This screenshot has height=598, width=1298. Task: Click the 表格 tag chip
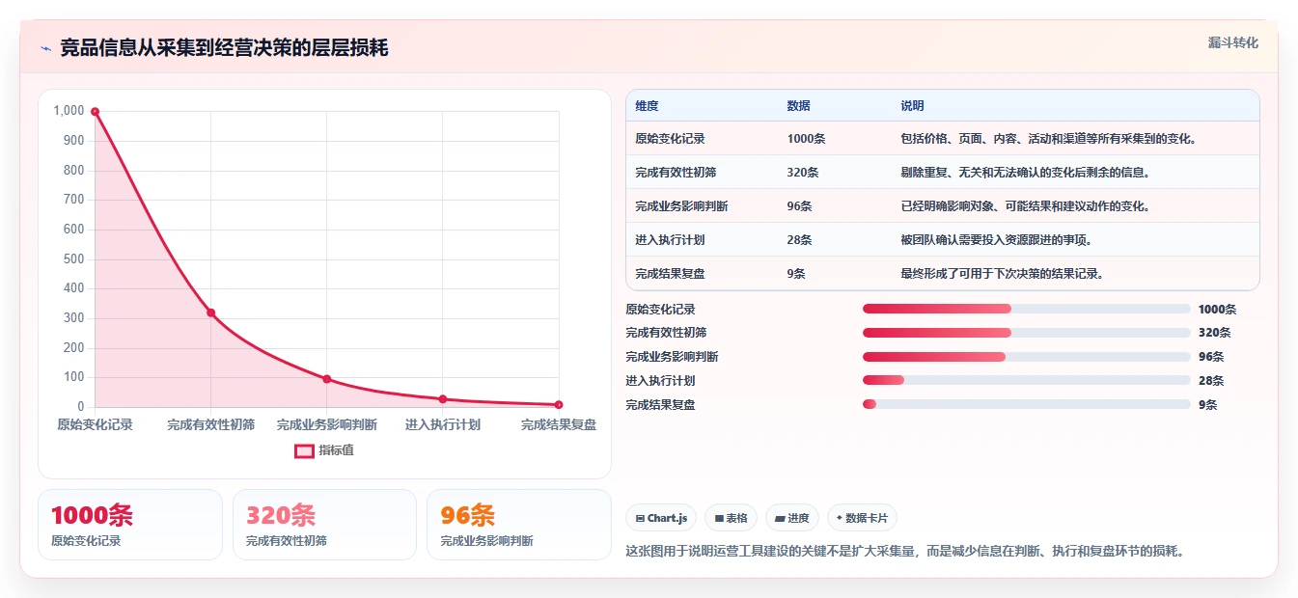pos(732,518)
